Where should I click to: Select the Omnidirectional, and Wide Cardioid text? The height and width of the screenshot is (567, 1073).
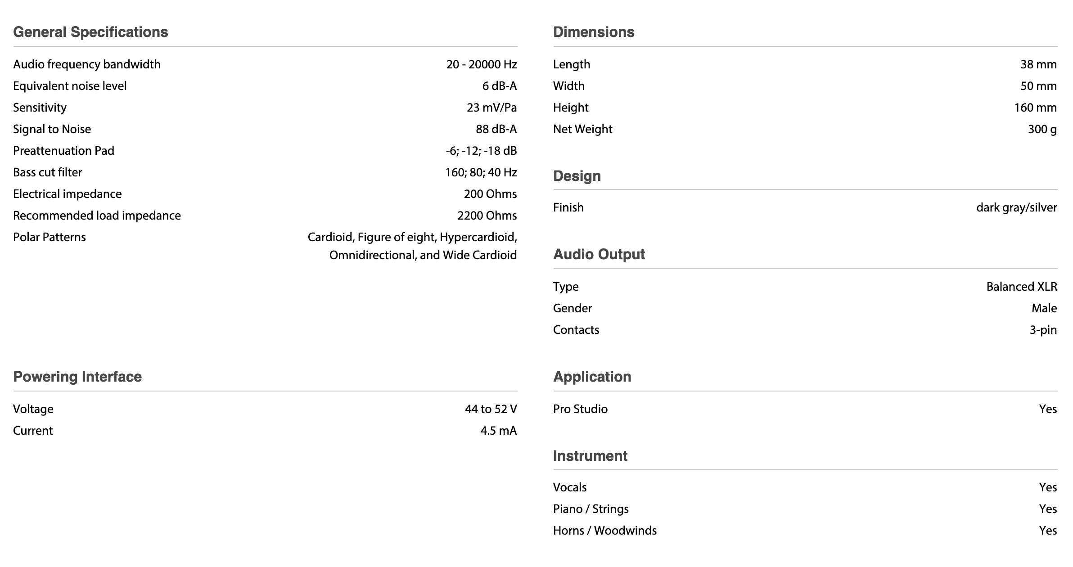(423, 255)
